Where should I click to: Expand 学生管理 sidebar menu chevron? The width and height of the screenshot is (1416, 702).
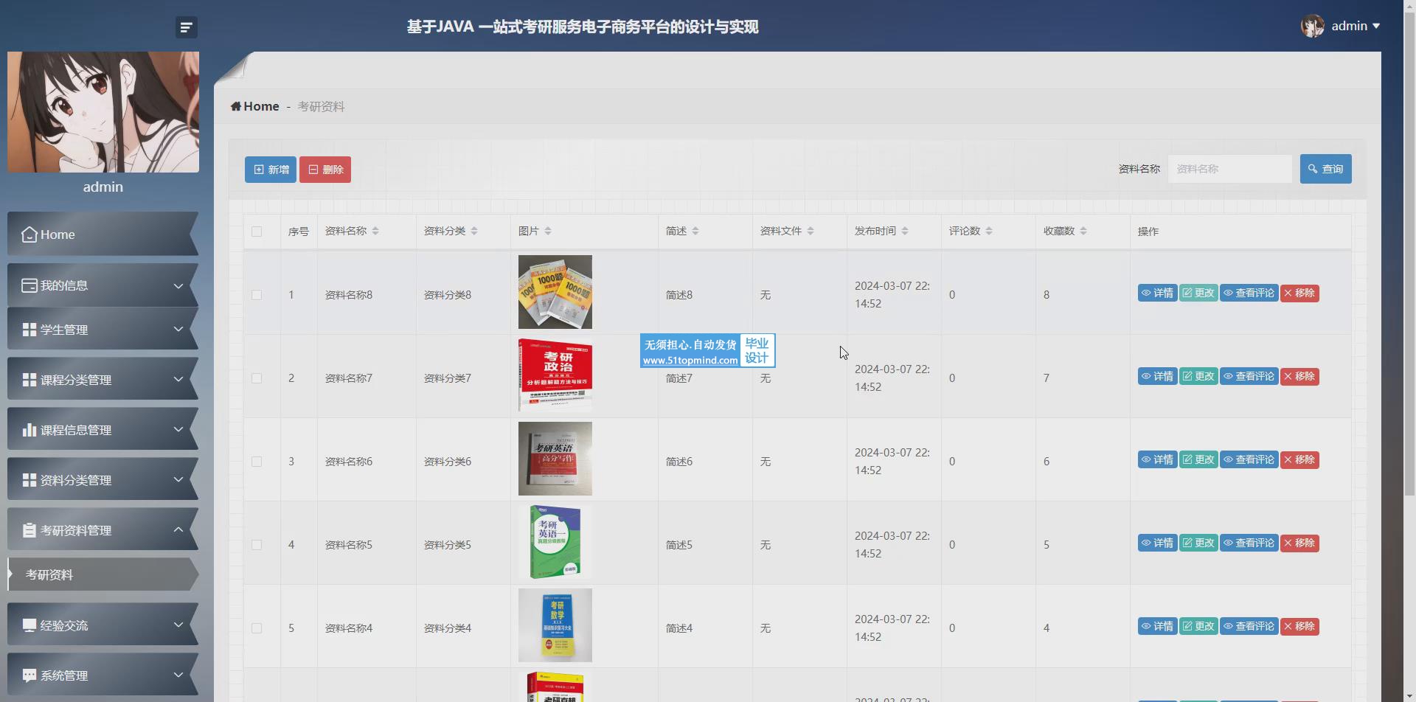pyautogui.click(x=178, y=330)
